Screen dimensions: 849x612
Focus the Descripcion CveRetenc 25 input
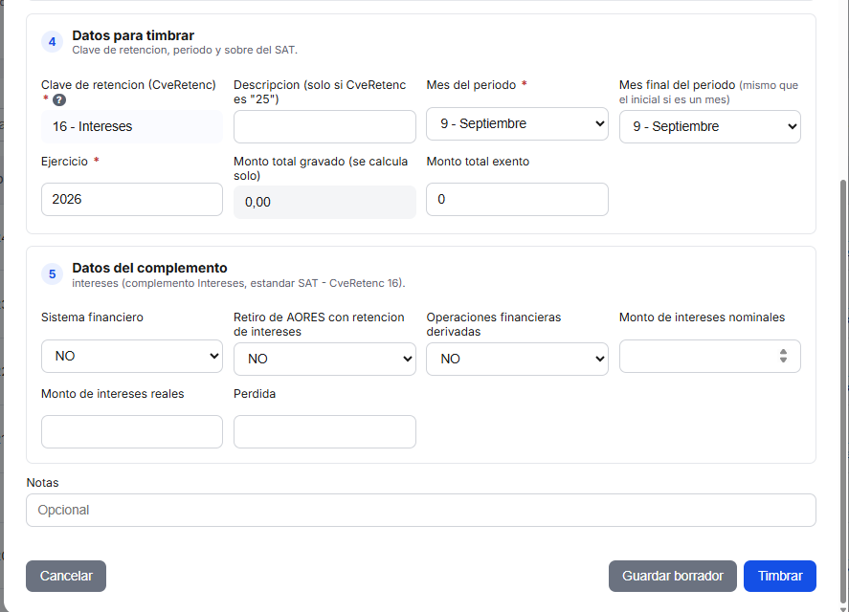[324, 126]
